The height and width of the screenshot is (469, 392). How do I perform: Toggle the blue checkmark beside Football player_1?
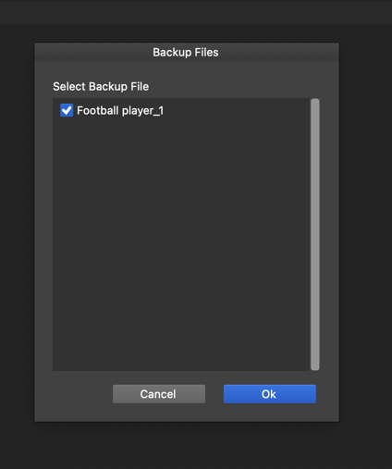67,110
